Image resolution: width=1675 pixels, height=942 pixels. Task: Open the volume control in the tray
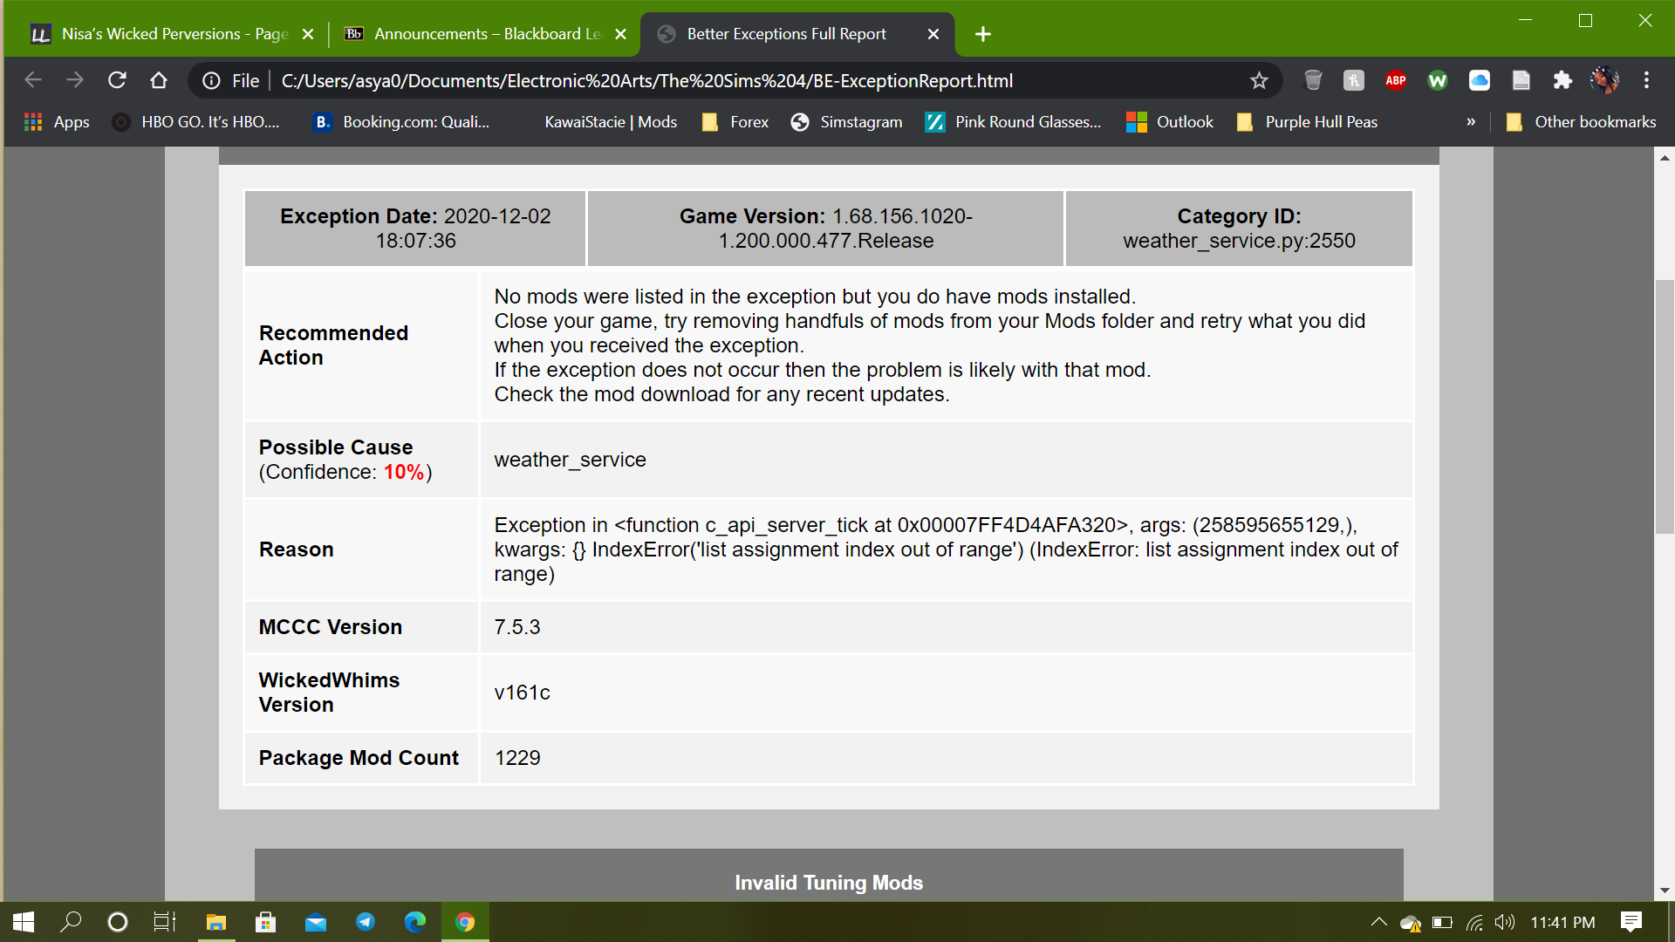pyautogui.click(x=1505, y=922)
